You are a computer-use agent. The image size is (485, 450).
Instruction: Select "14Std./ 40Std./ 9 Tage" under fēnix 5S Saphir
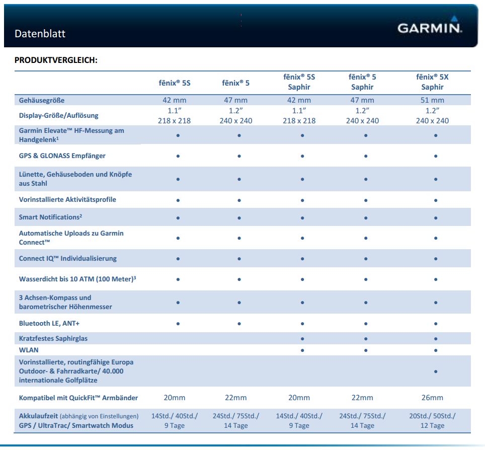click(299, 421)
